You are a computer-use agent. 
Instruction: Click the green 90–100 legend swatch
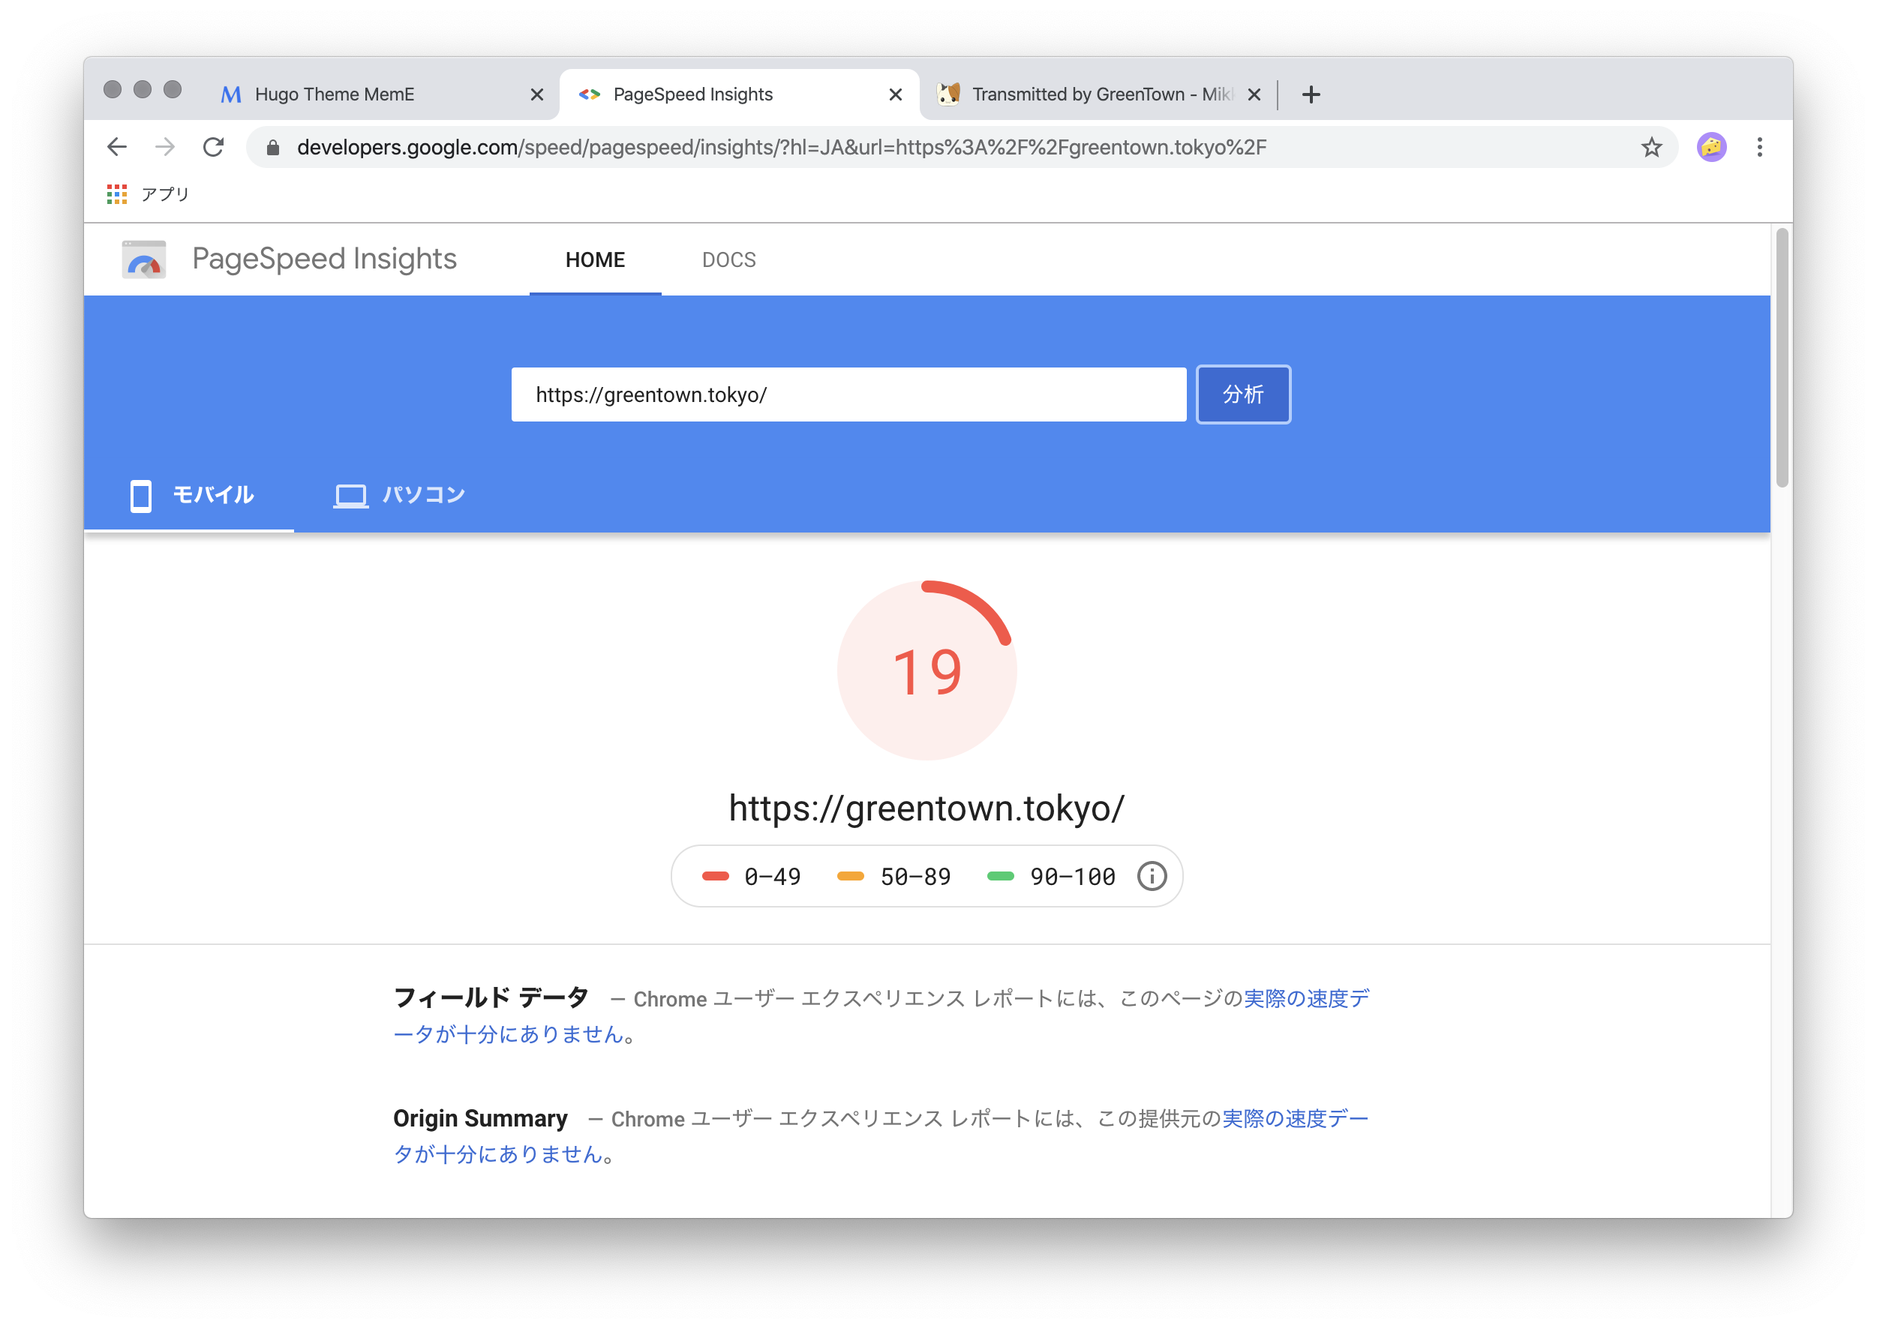[1000, 877]
